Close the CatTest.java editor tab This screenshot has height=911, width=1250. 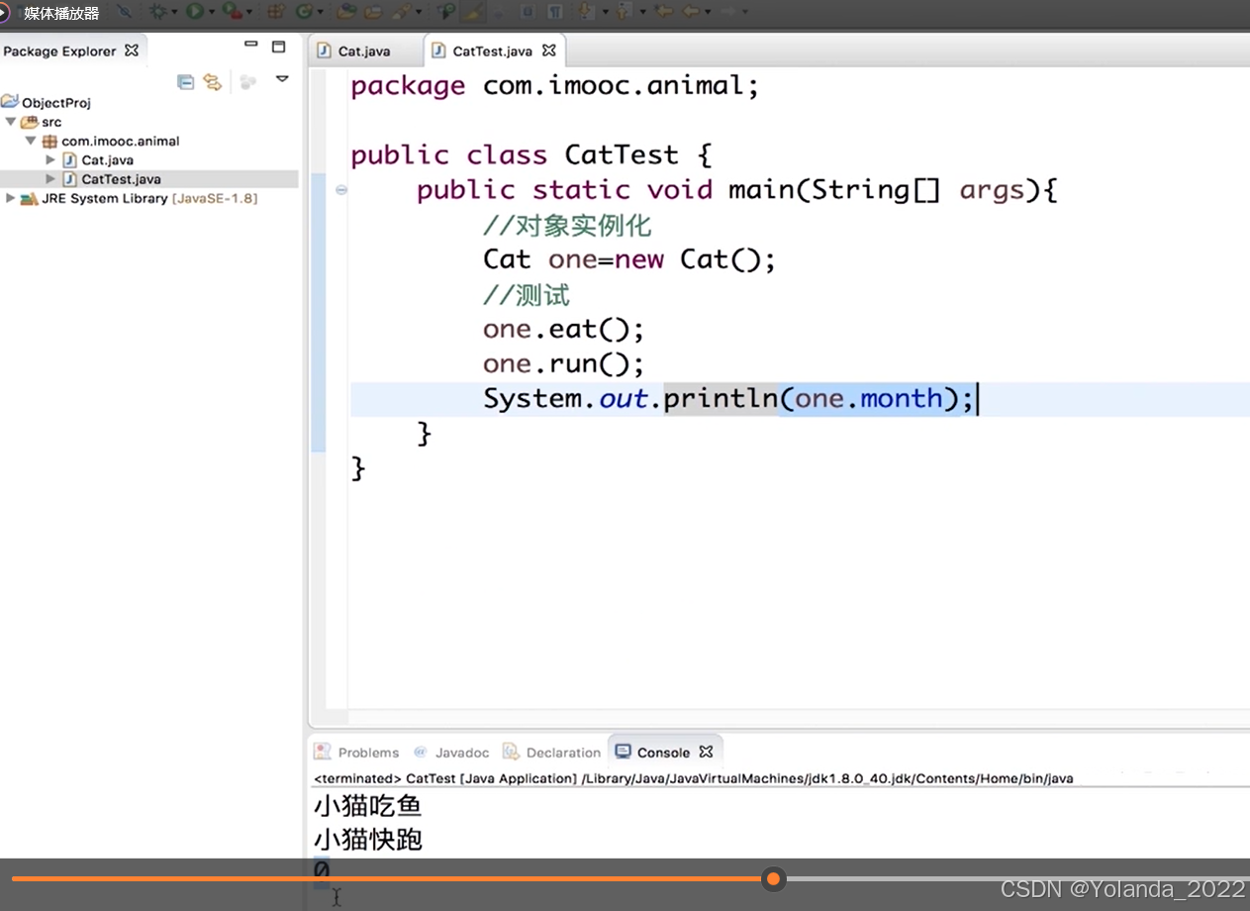click(x=549, y=50)
